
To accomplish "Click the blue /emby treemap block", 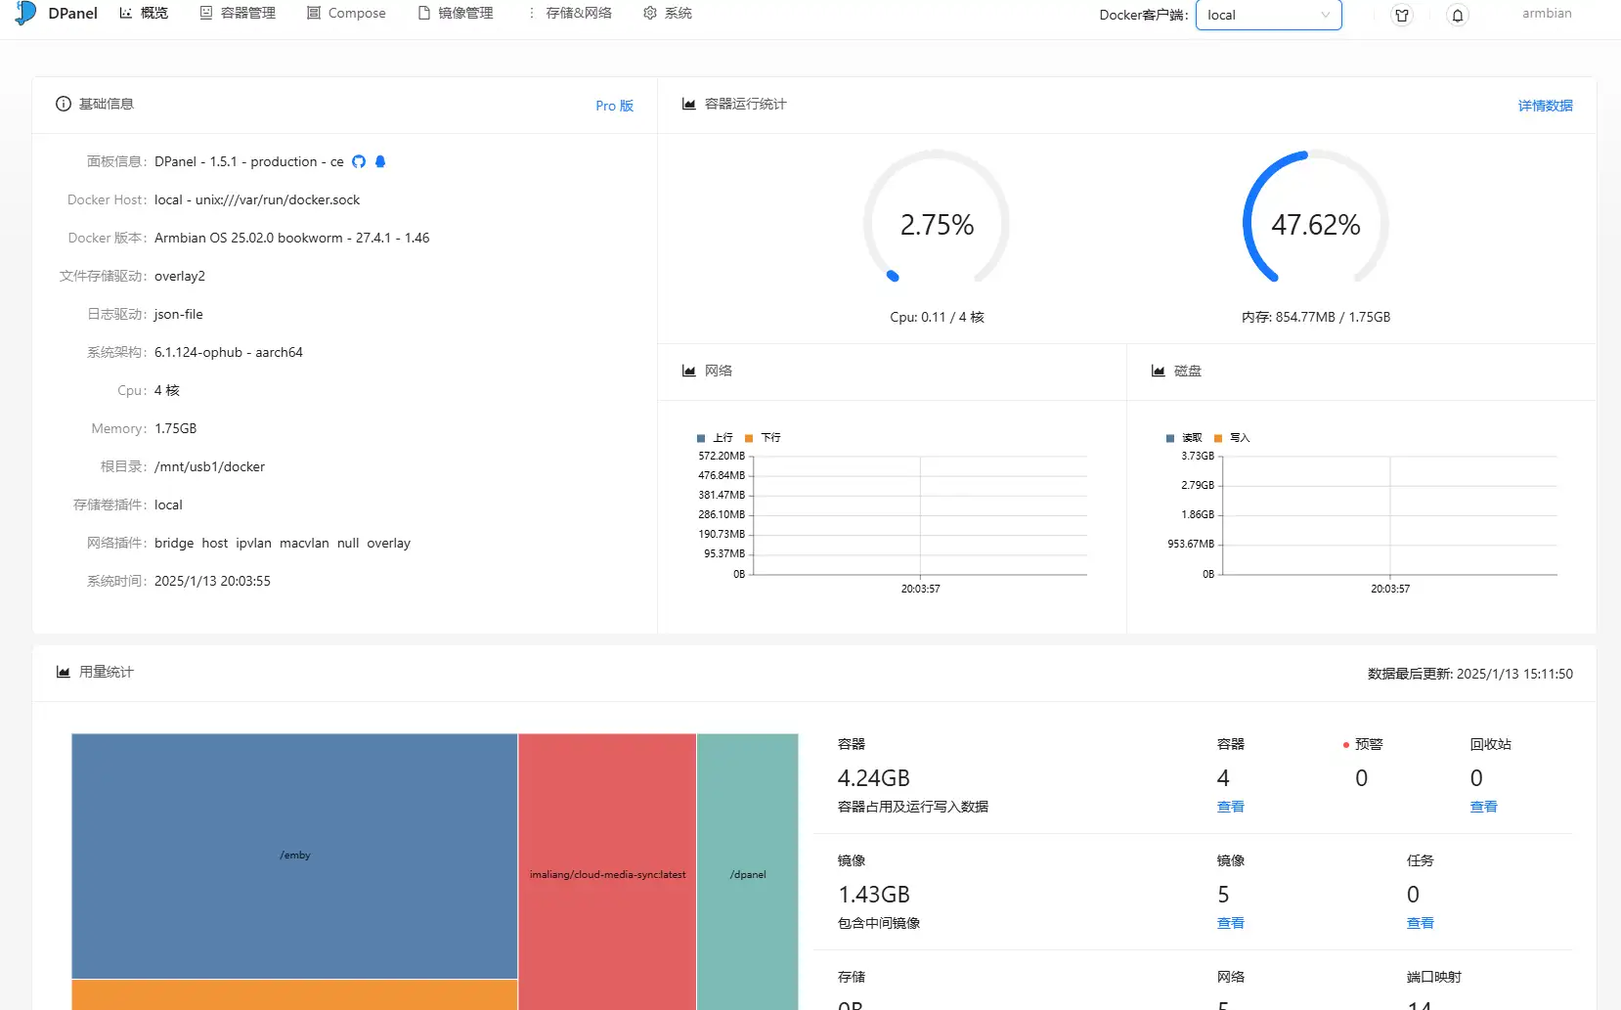I will (x=294, y=855).
